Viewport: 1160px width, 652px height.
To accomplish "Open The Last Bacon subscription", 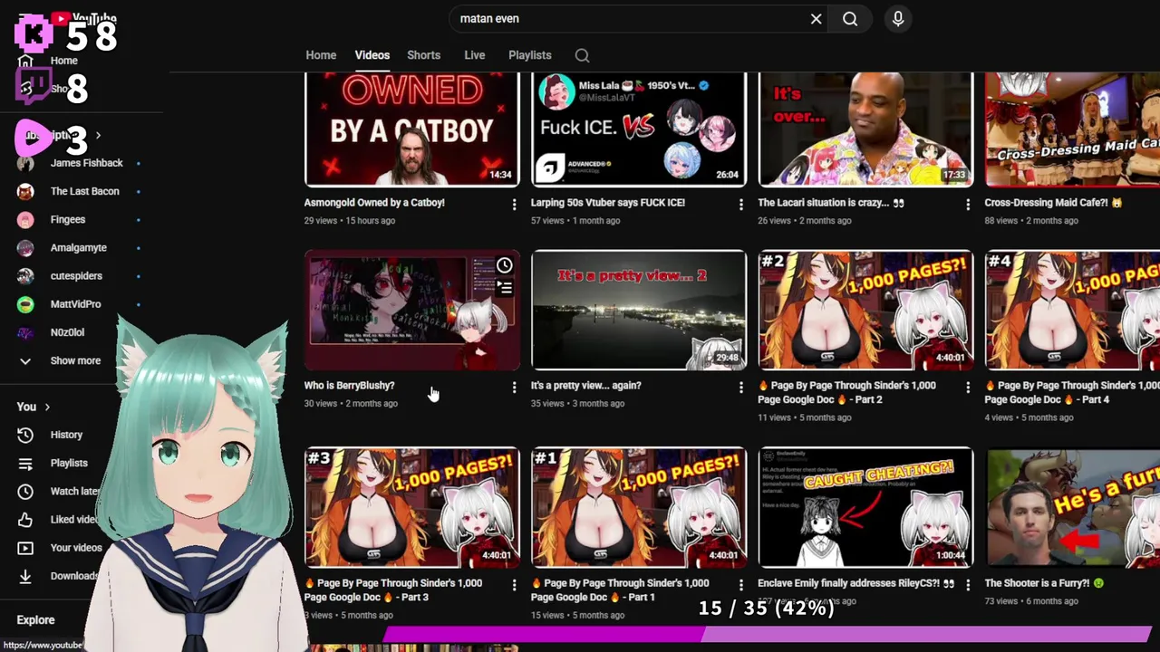I will click(84, 191).
